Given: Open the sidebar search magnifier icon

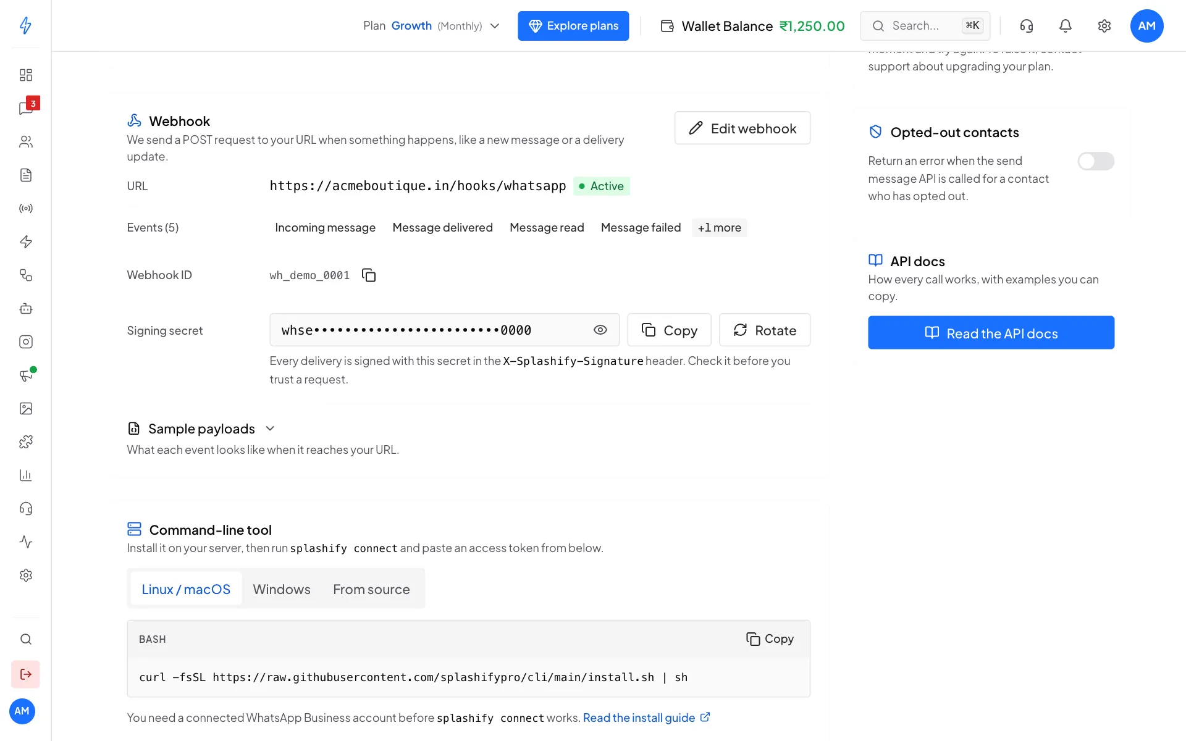Looking at the screenshot, I should [25, 639].
